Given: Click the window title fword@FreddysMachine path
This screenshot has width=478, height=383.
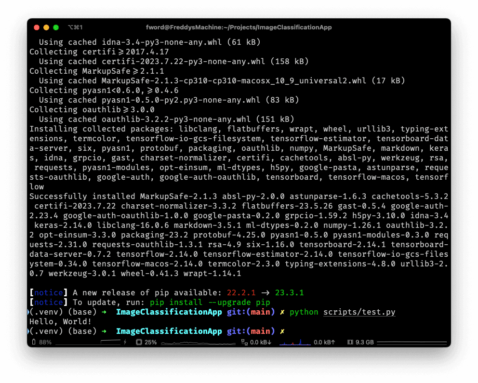Looking at the screenshot, I should click(239, 27).
